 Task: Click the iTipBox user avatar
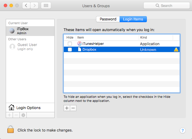(12, 31)
